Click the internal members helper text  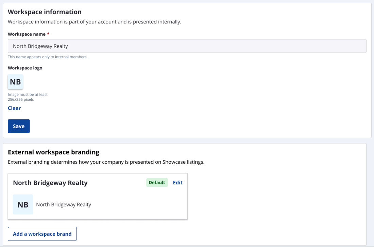pyautogui.click(x=48, y=57)
